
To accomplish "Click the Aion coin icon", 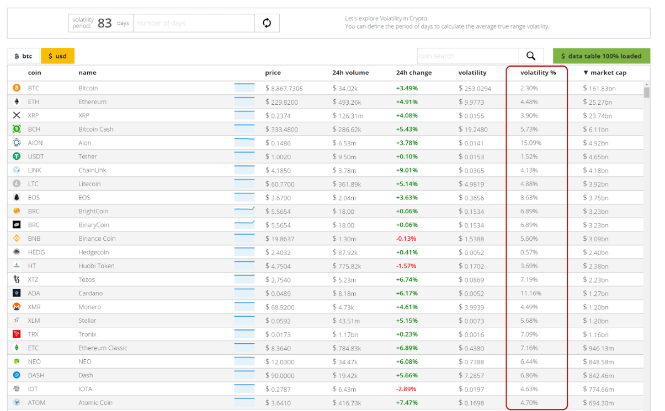I will pyautogui.click(x=17, y=143).
